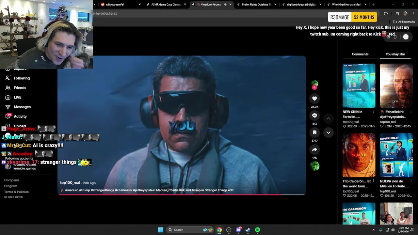Open the #charliekirk #jeffreyepstein video thumbnail
This screenshot has width=418, height=235.
[x=396, y=86]
